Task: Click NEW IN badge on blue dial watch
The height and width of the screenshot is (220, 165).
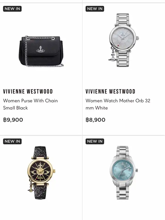Action: 95,141
